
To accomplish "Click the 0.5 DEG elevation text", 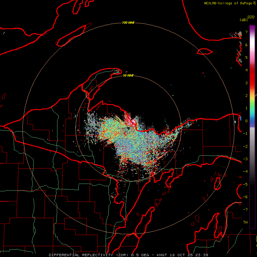I will click(140, 255).
